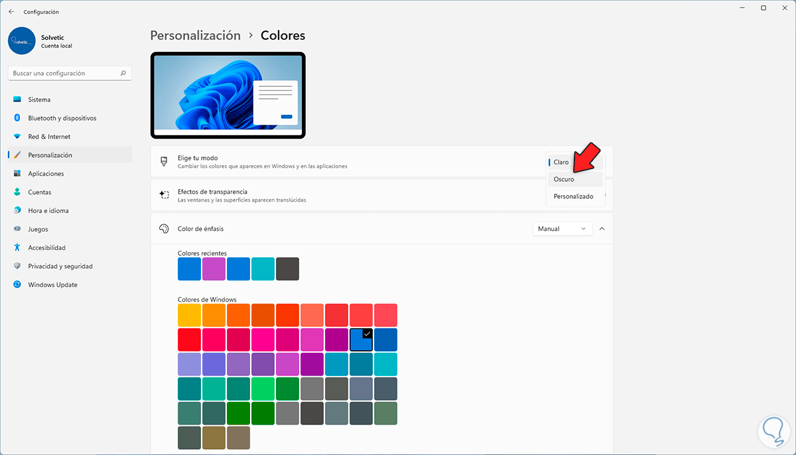Click the Elige tu modo brush icon
Screen dimensions: 796x455
coord(164,162)
